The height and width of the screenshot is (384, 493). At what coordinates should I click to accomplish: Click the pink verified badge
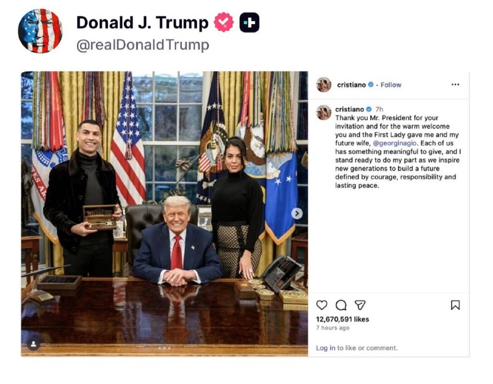click(224, 22)
